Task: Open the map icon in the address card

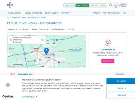Action: click(x=42, y=40)
